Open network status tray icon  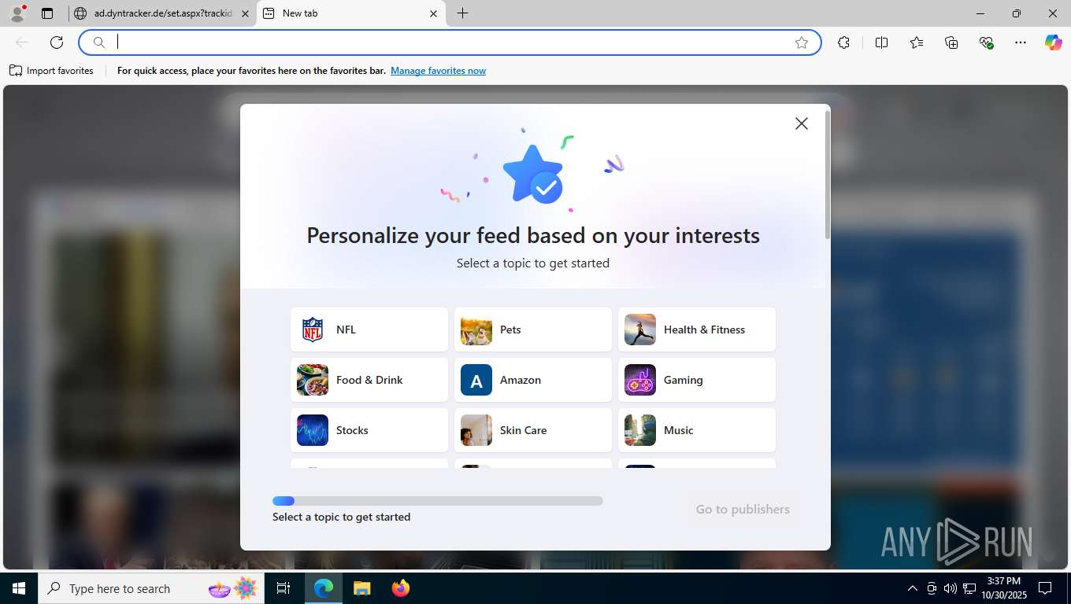coord(969,588)
